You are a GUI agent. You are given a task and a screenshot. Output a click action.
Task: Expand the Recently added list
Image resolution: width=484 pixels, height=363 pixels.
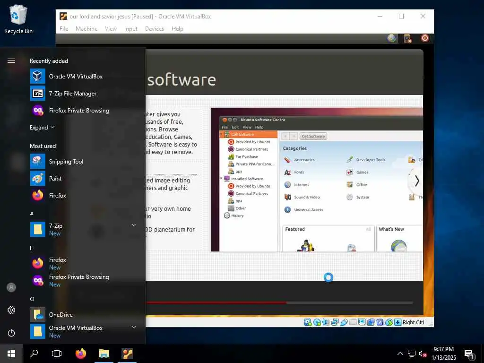tap(42, 128)
